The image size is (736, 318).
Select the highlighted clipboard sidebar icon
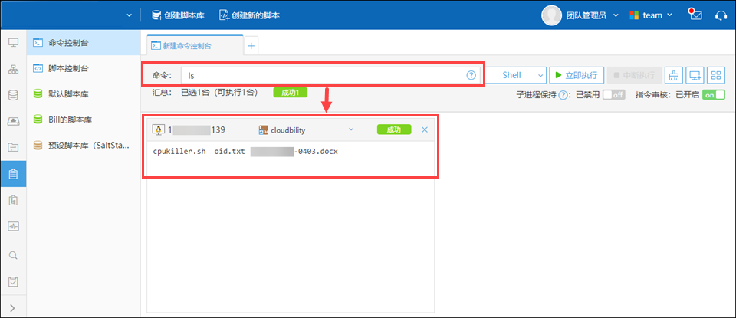pos(13,173)
